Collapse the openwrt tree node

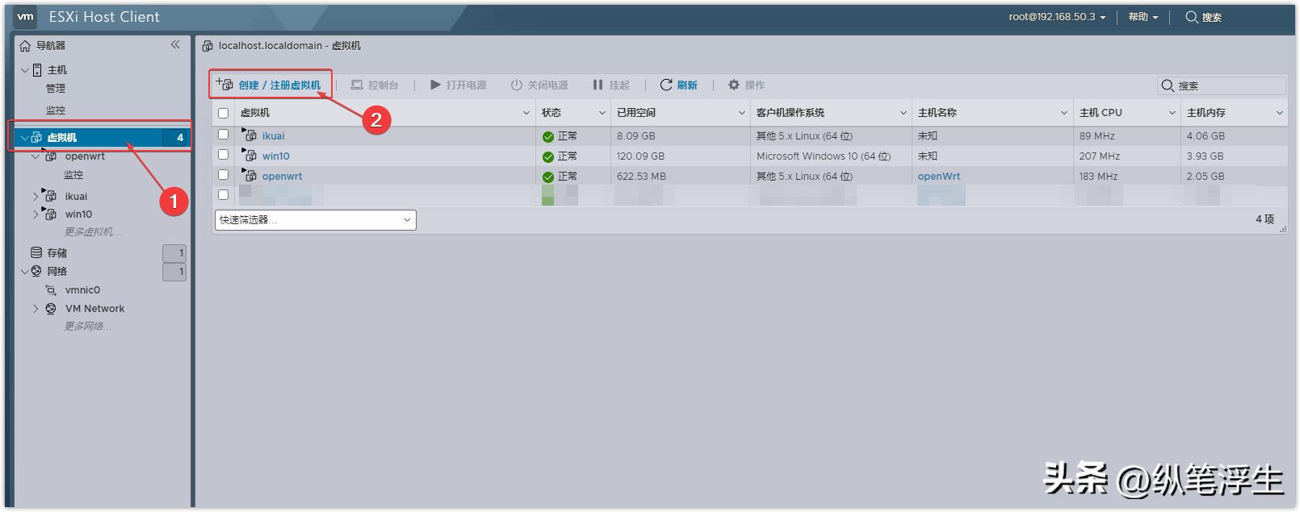36,156
